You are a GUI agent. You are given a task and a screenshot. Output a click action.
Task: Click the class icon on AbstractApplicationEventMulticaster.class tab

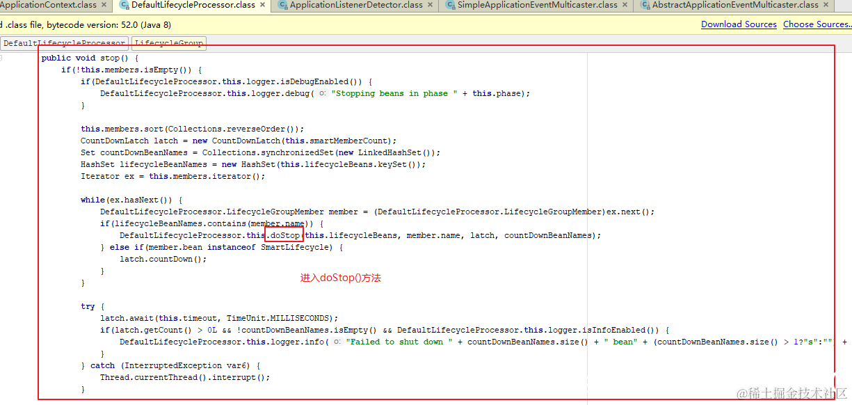[x=645, y=5]
